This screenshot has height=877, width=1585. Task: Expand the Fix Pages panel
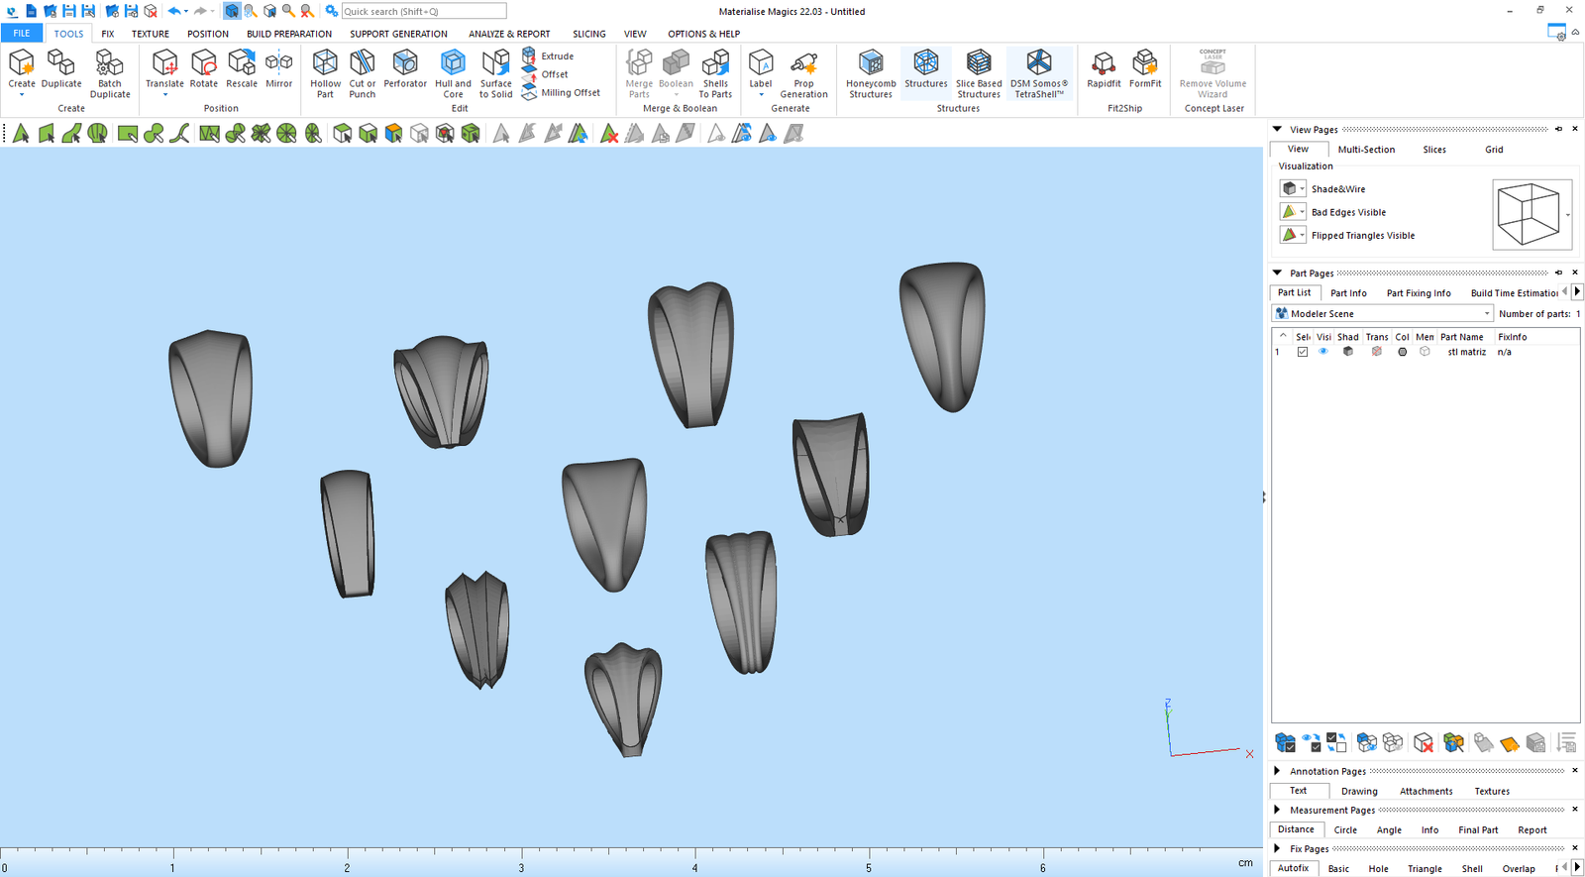(x=1277, y=848)
